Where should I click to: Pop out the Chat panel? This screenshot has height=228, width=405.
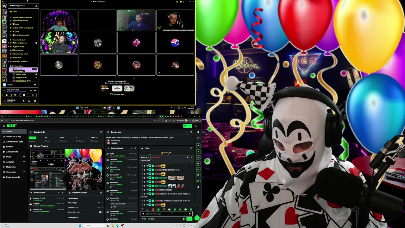(191, 148)
